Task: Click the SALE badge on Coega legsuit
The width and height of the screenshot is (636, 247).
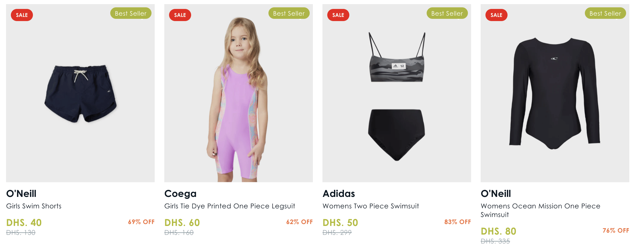Action: pos(180,15)
